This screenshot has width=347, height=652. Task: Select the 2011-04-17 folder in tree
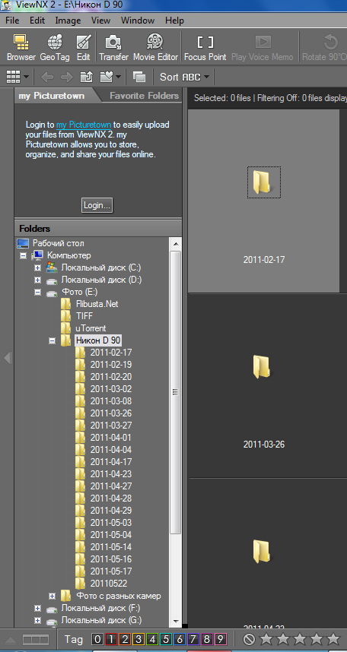tap(111, 461)
